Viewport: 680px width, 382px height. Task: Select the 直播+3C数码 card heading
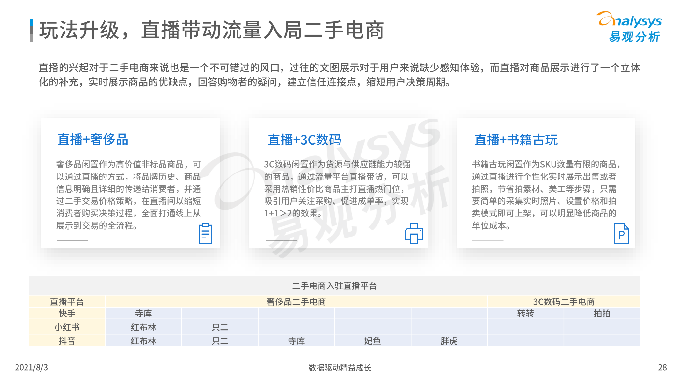(x=304, y=140)
